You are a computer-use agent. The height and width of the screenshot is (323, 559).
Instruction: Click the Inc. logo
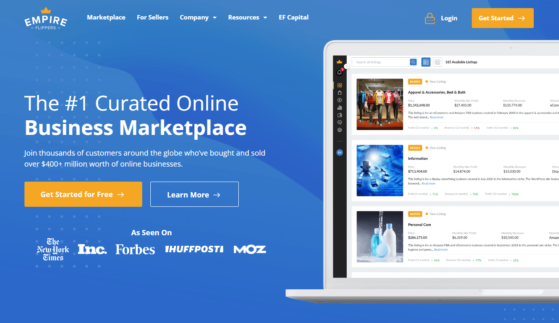[92, 249]
